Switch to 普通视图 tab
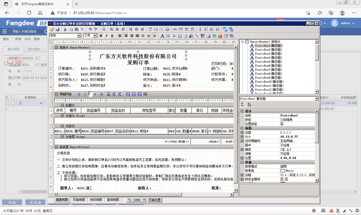Screen dimensions: 361x215 [x=62, y=200]
